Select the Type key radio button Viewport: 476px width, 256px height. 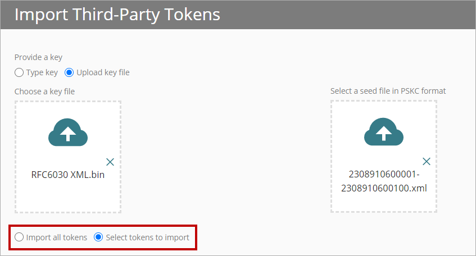click(19, 72)
